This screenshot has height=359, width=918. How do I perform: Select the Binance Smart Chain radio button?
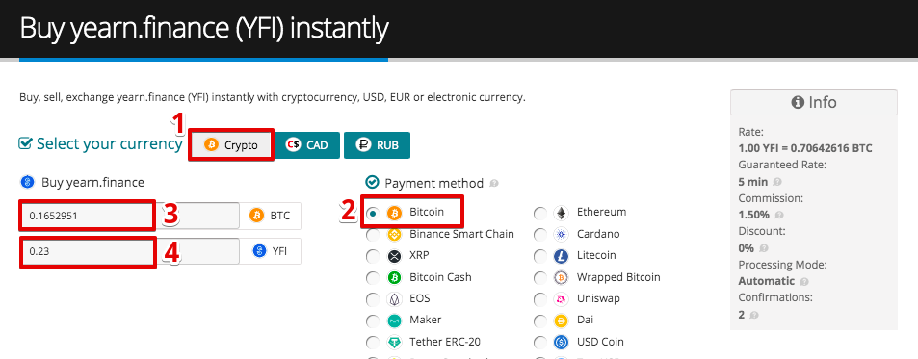[373, 235]
